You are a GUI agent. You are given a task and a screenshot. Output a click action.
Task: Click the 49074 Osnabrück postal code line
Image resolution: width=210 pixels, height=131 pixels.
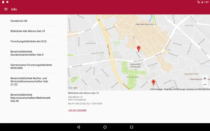pyautogui.click(x=77, y=100)
